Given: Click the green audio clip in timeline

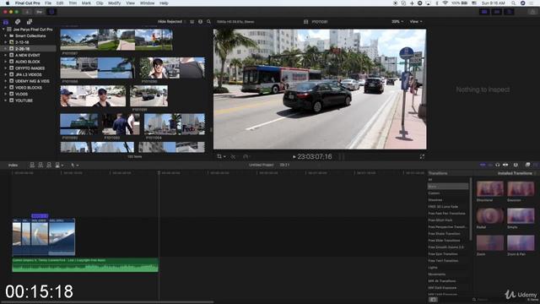Looking at the screenshot, I should (x=85, y=265).
